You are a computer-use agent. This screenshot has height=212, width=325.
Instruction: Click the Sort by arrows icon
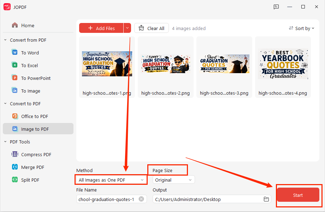(291, 28)
